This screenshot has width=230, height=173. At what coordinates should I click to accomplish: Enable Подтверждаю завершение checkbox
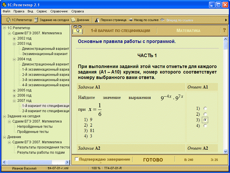coord(77,159)
